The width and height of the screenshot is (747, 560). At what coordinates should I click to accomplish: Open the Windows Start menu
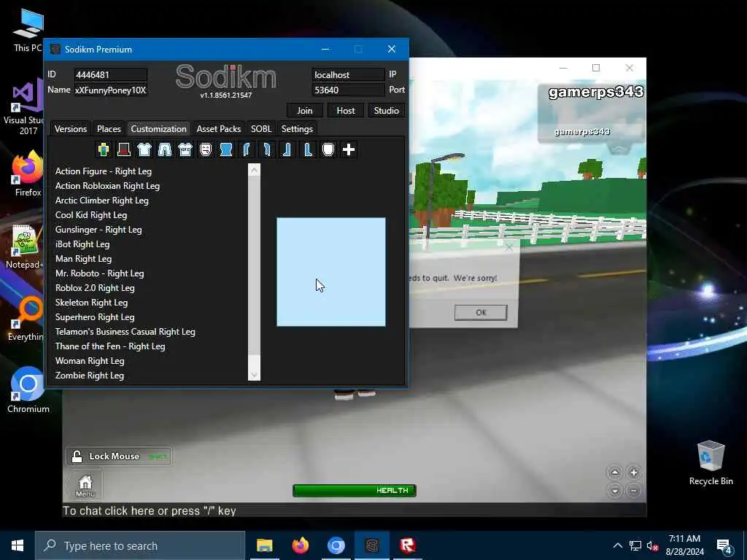pyautogui.click(x=18, y=545)
